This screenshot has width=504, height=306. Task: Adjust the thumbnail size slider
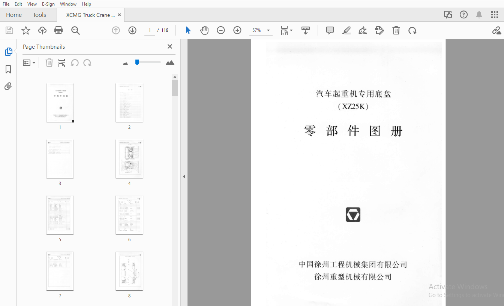tap(148, 62)
